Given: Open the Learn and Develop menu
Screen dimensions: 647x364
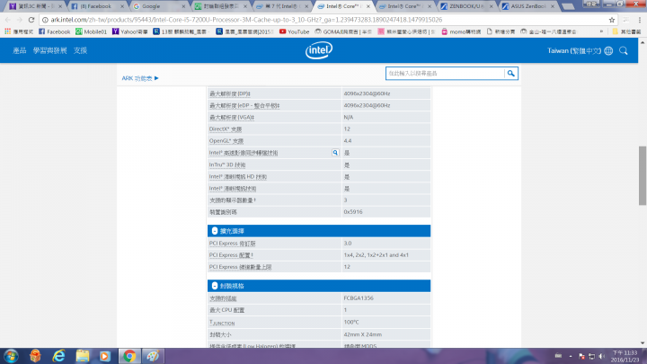Looking at the screenshot, I should click(x=50, y=50).
